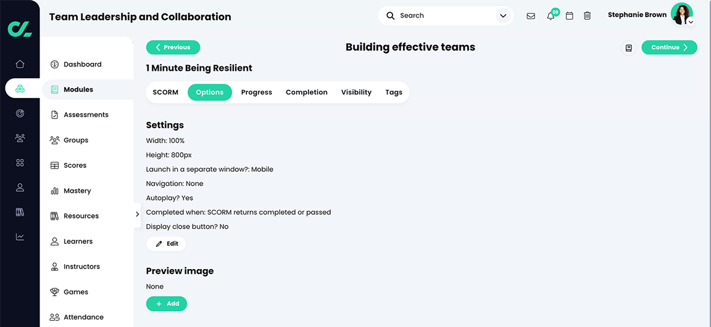
Task: Open notifications bell with 69 badge
Action: click(551, 16)
